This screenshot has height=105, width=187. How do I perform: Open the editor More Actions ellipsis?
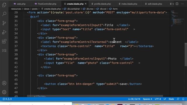tap(182, 4)
